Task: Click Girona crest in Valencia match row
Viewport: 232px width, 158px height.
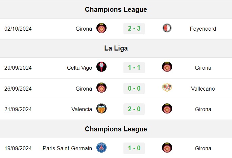Action: coord(167,108)
